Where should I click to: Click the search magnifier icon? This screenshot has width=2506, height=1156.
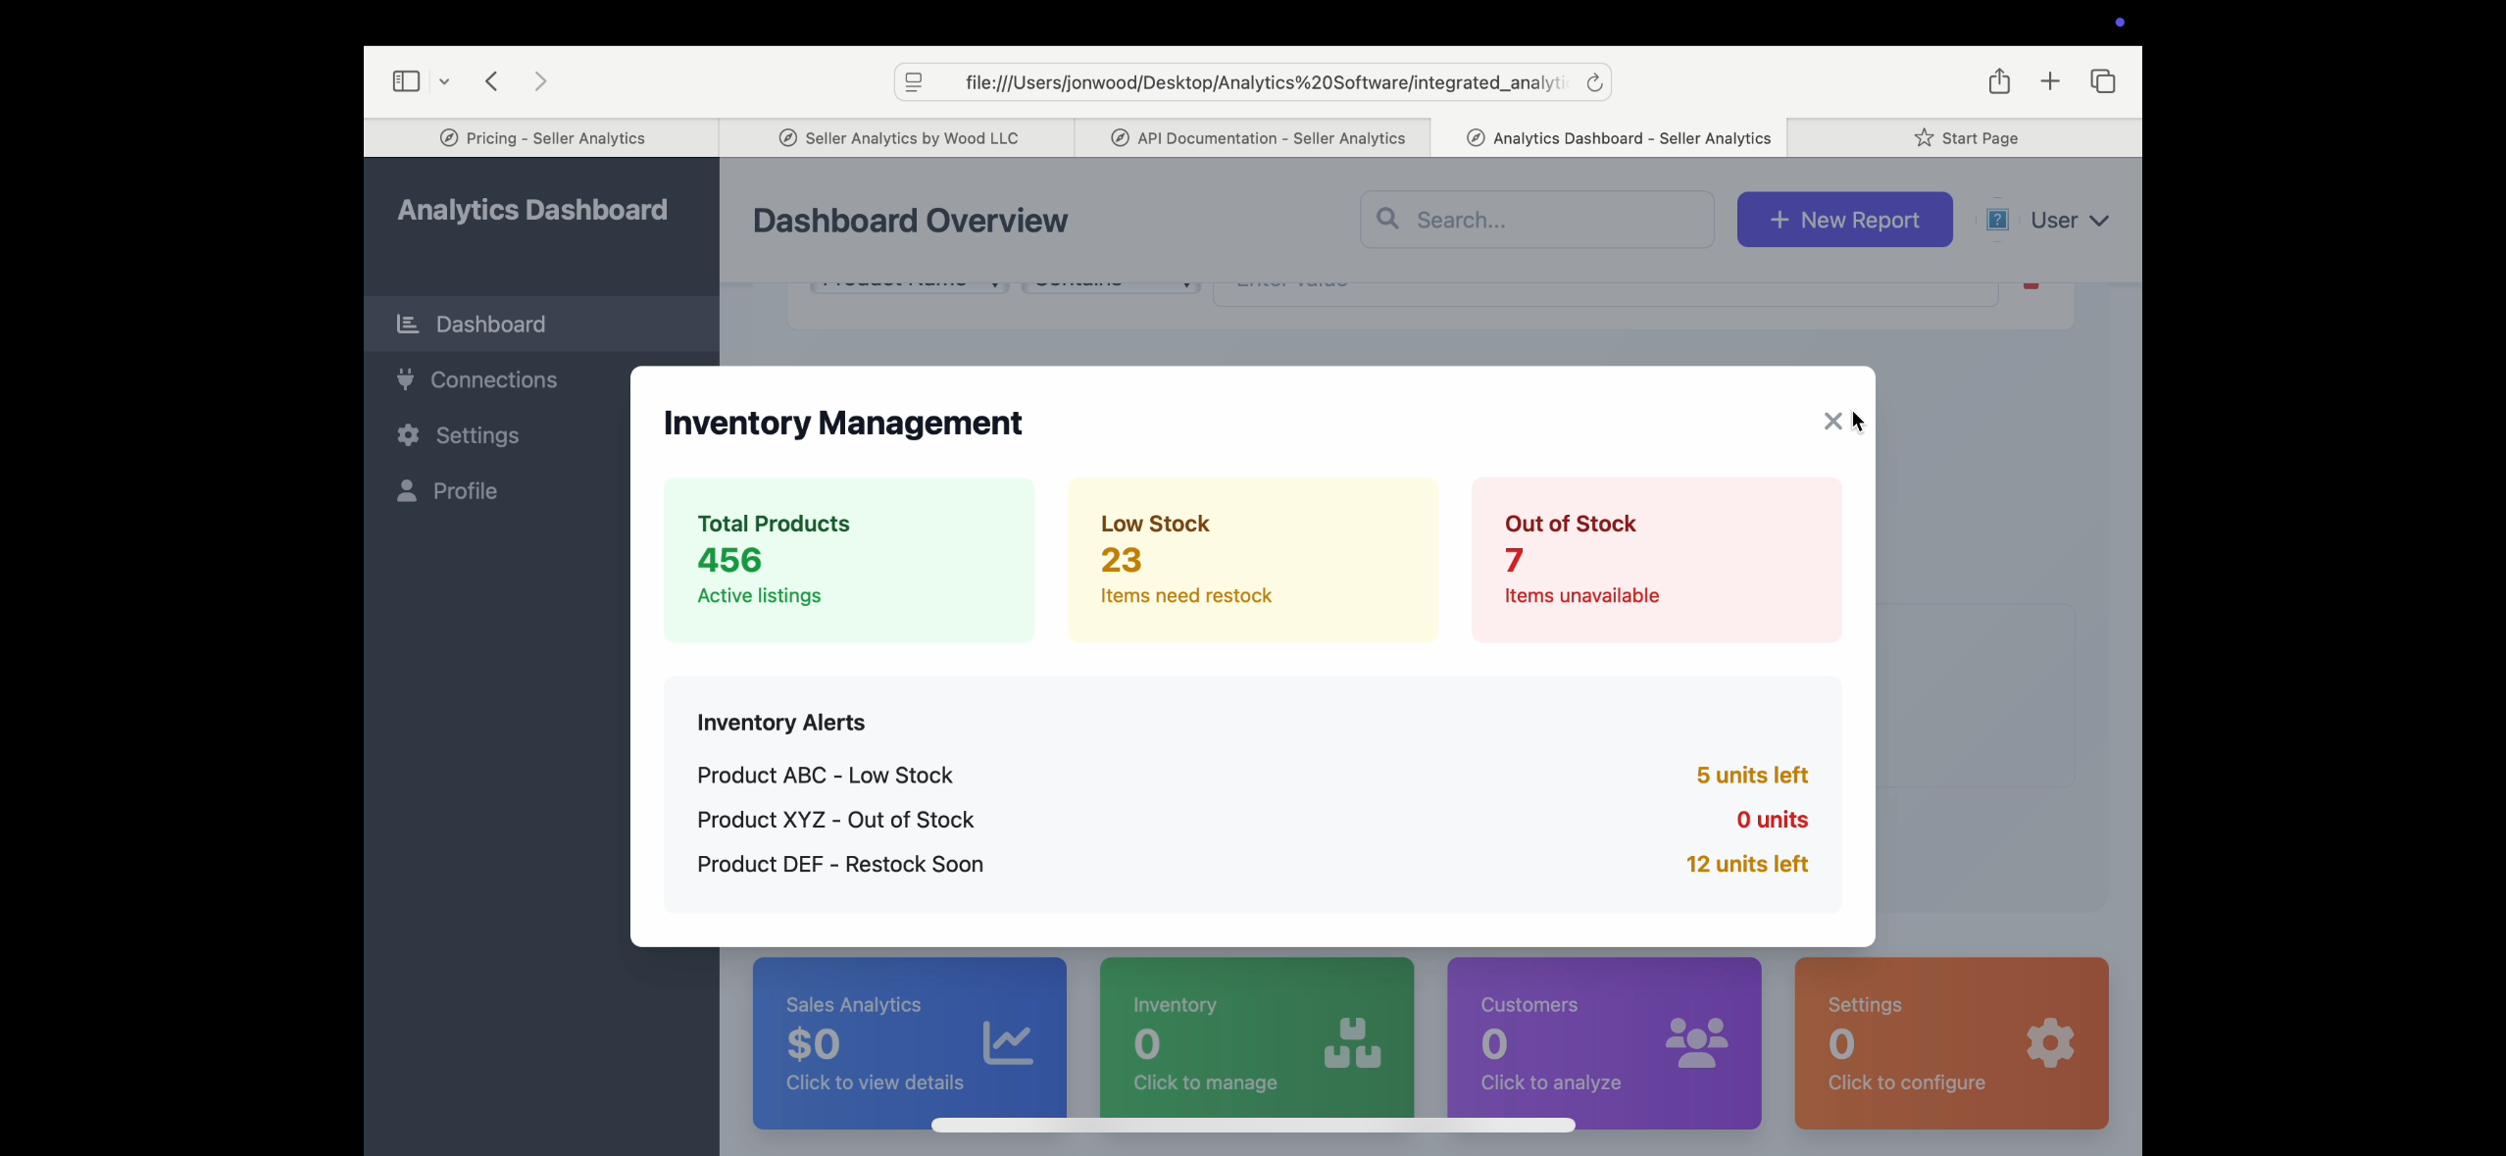1388,219
